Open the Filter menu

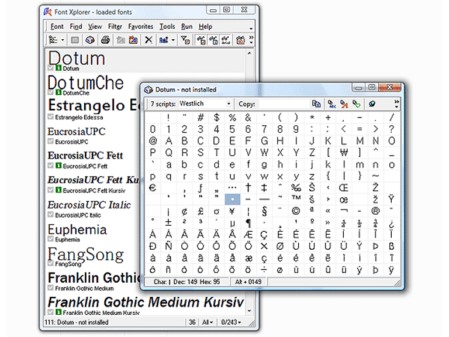[x=115, y=26]
